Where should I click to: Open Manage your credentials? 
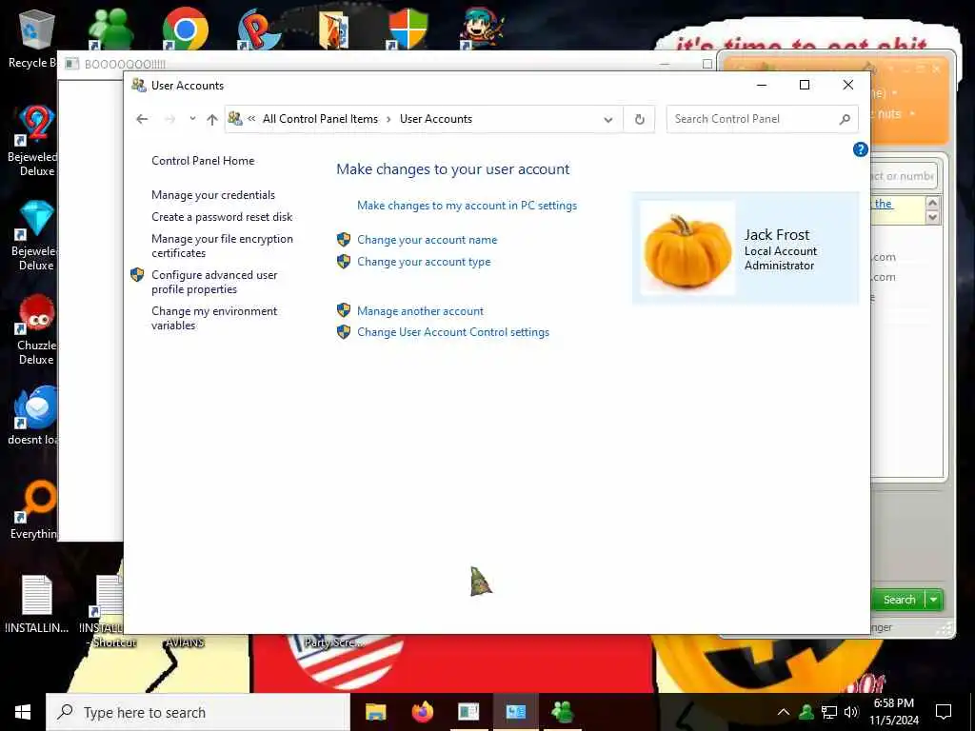tap(213, 194)
